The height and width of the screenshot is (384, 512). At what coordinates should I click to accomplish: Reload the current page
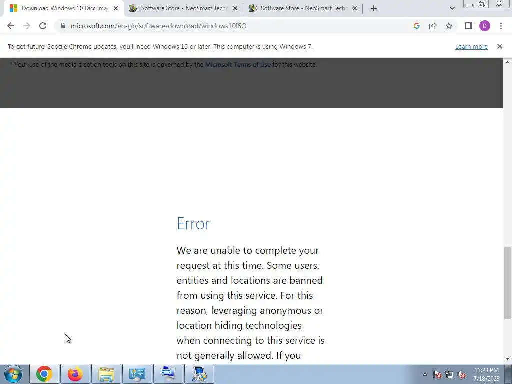43,26
